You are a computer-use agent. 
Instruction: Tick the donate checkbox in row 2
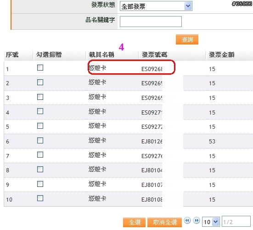(x=40, y=82)
